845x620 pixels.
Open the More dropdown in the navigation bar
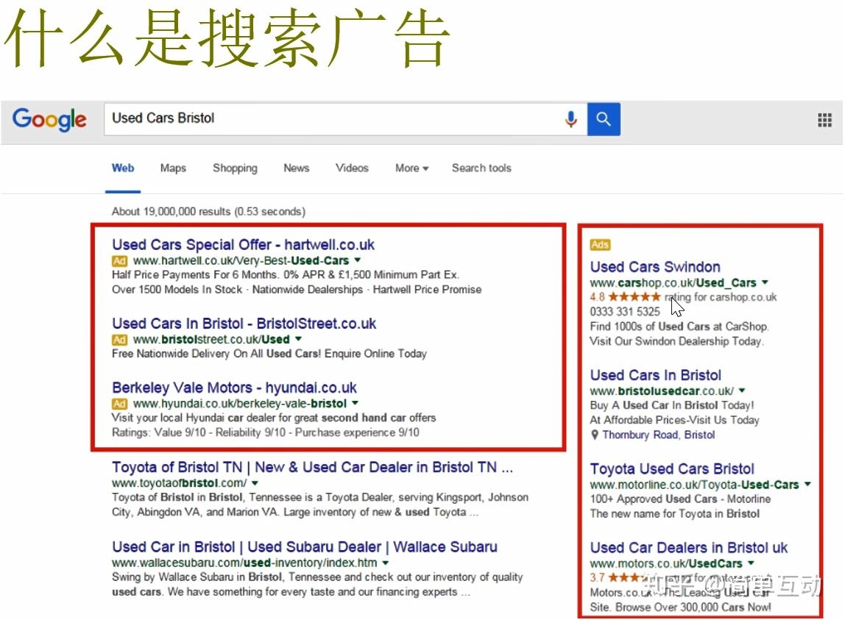pos(411,168)
